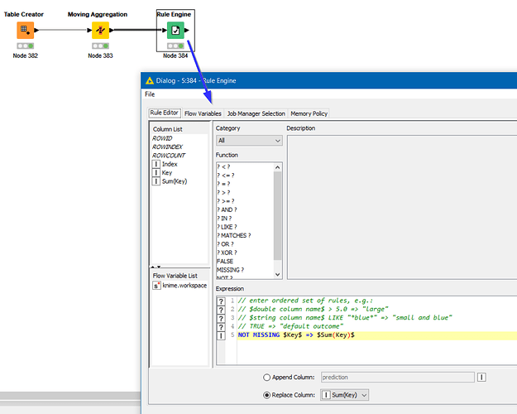
Task: Choose the '? <= ?' function
Action: (x=226, y=176)
